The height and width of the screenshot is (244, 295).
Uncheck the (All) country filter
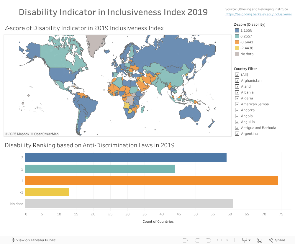tap(237, 74)
